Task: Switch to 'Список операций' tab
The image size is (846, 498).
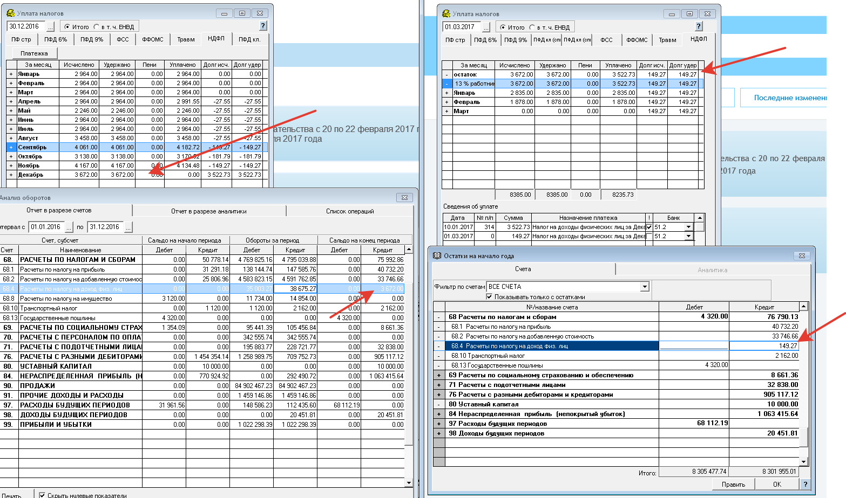Action: (x=349, y=211)
